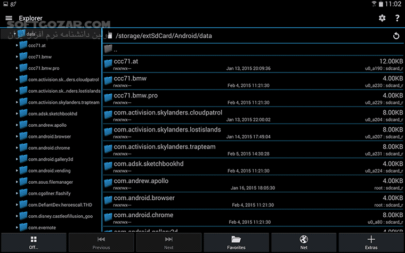Open the Favorites button
The image size is (405, 253).
click(x=236, y=242)
